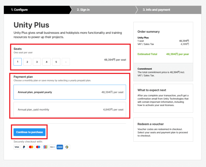Choose 3 seats
The image size is (206, 167).
[x=37, y=62]
